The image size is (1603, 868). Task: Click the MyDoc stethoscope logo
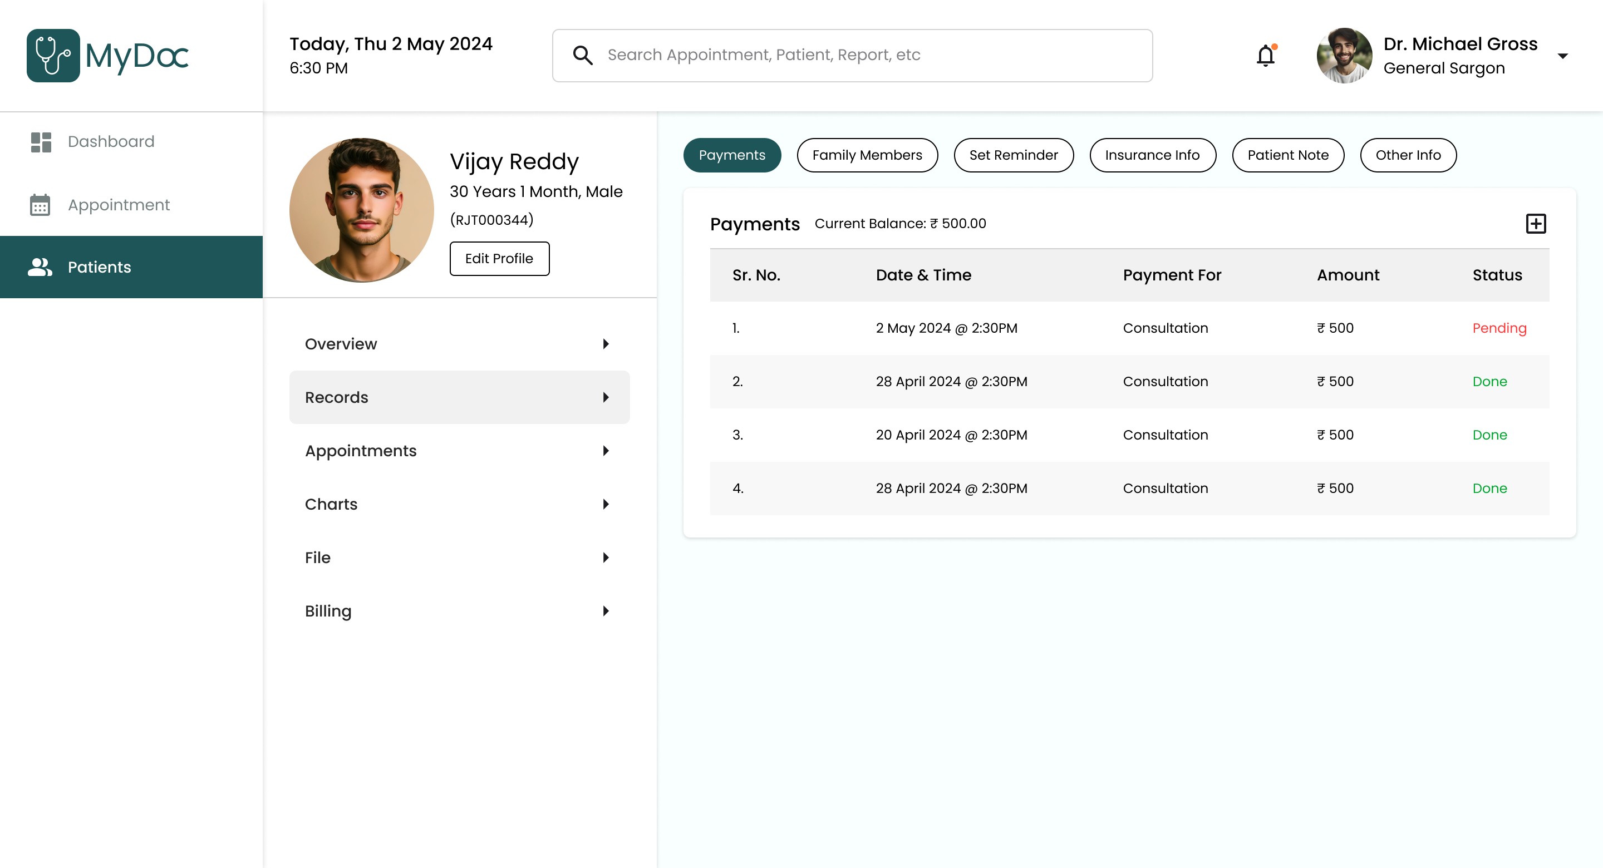pos(53,56)
